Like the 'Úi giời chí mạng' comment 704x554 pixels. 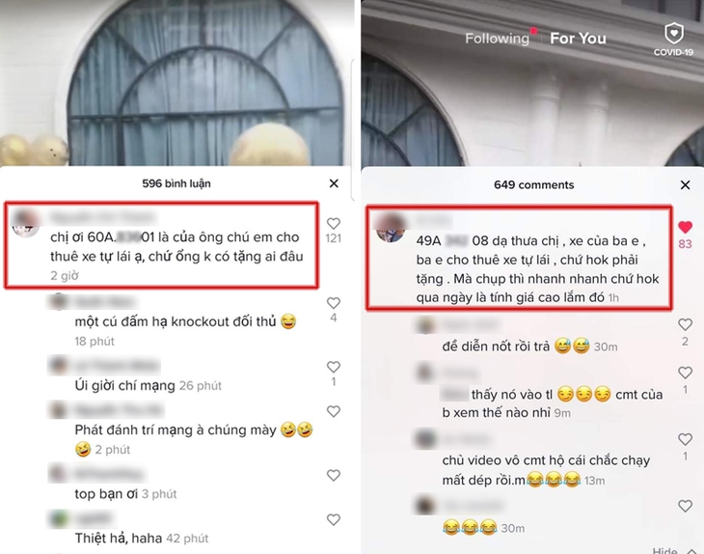click(x=333, y=367)
